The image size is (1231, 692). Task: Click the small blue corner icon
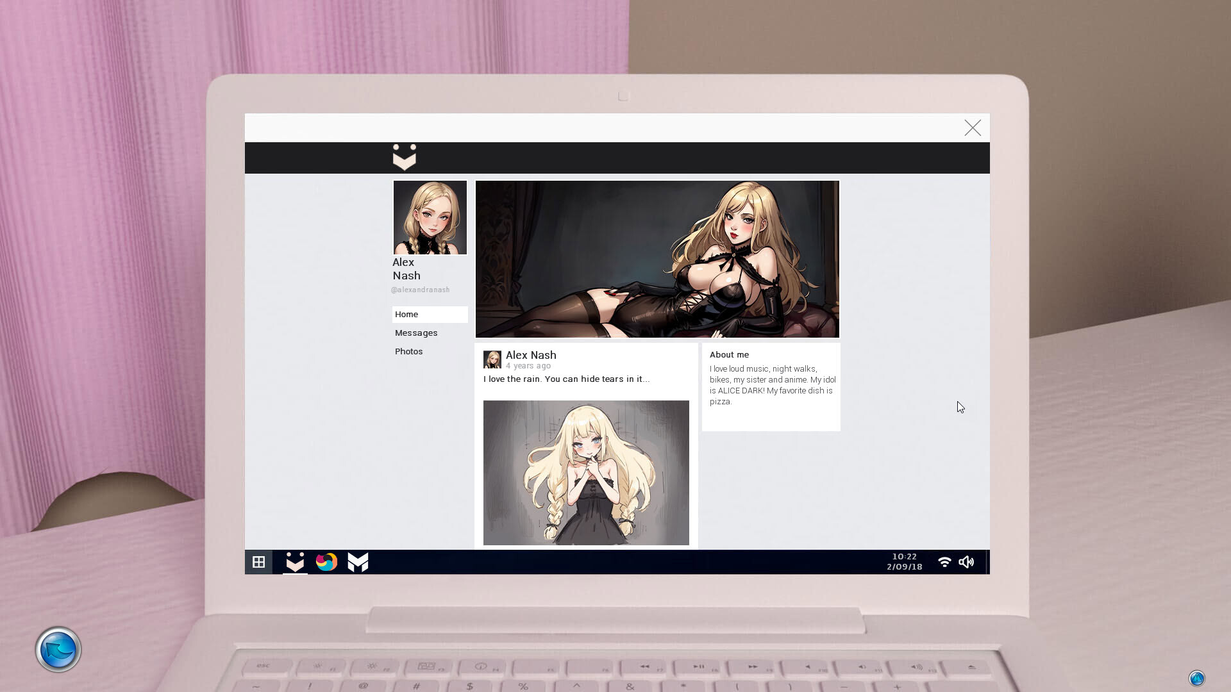point(1196,678)
